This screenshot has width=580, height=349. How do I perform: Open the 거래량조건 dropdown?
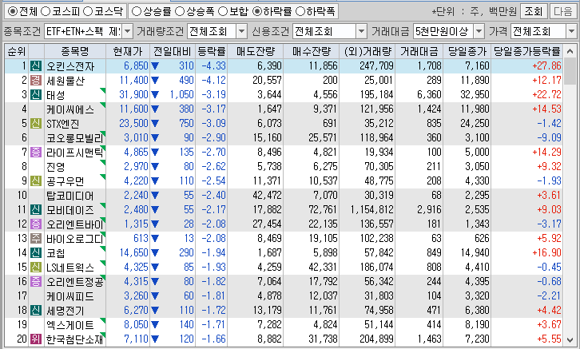[241, 31]
